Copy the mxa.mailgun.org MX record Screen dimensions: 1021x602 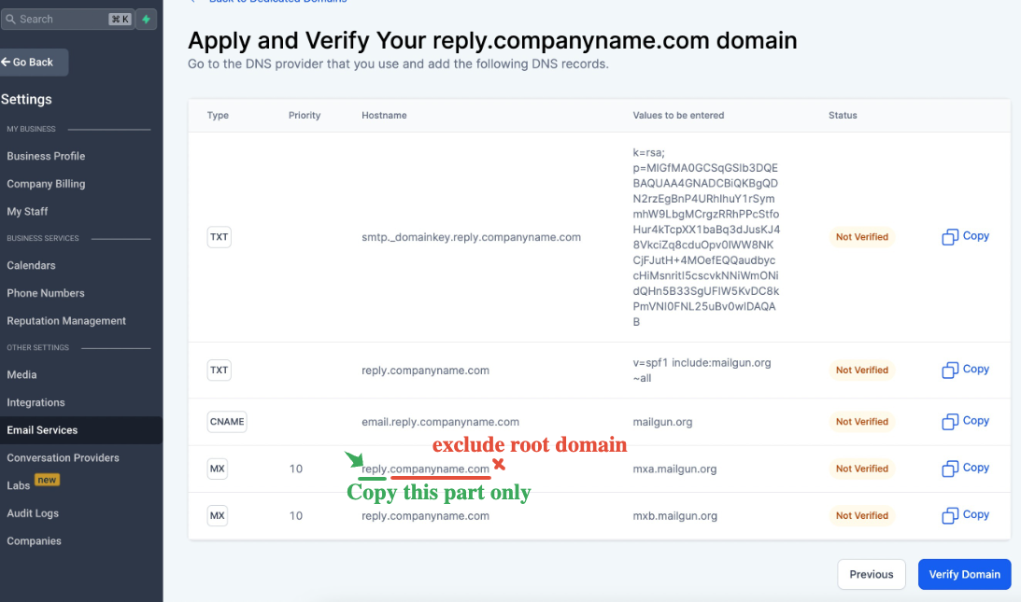[x=965, y=468]
